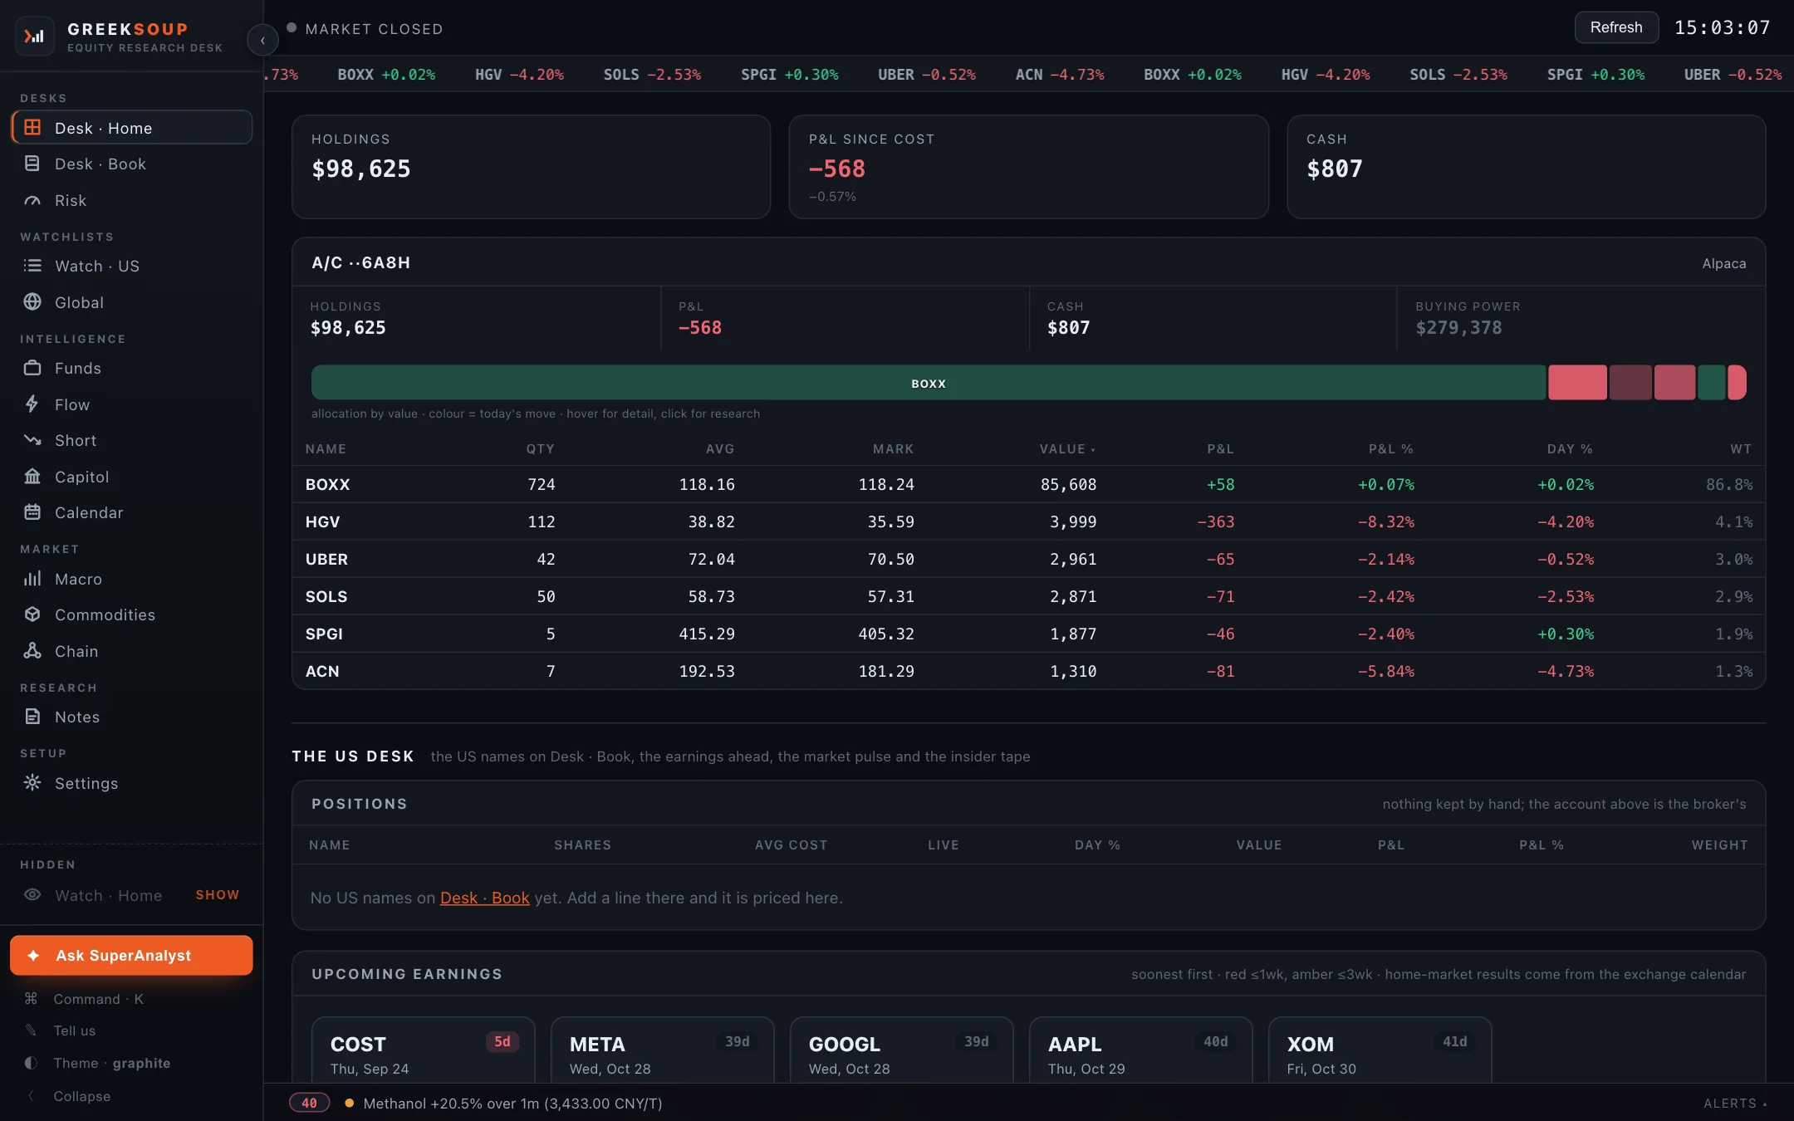
Task: Open the Flow lightning icon
Action: tap(32, 404)
